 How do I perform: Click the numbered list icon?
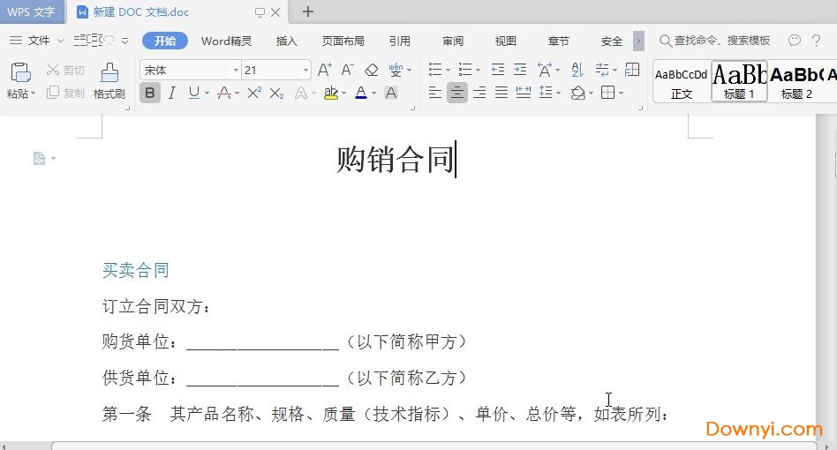465,70
